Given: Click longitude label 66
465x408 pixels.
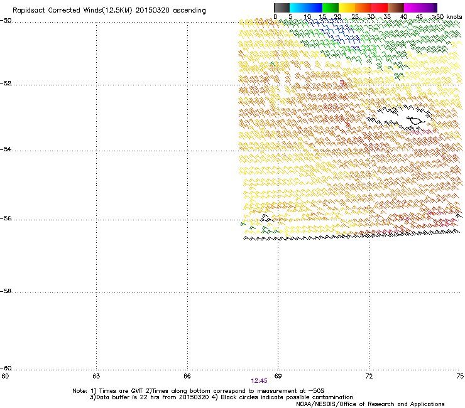Looking at the screenshot, I should coord(187,376).
